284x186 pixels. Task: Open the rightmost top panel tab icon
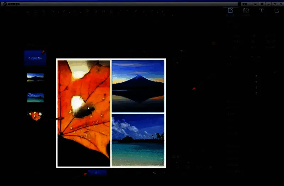pyautogui.click(x=277, y=11)
